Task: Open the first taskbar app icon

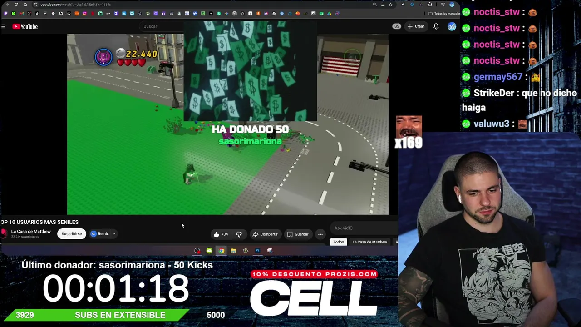Action: (x=197, y=251)
